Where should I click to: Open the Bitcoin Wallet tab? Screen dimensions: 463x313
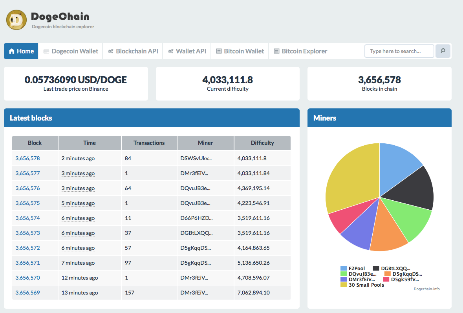click(240, 51)
